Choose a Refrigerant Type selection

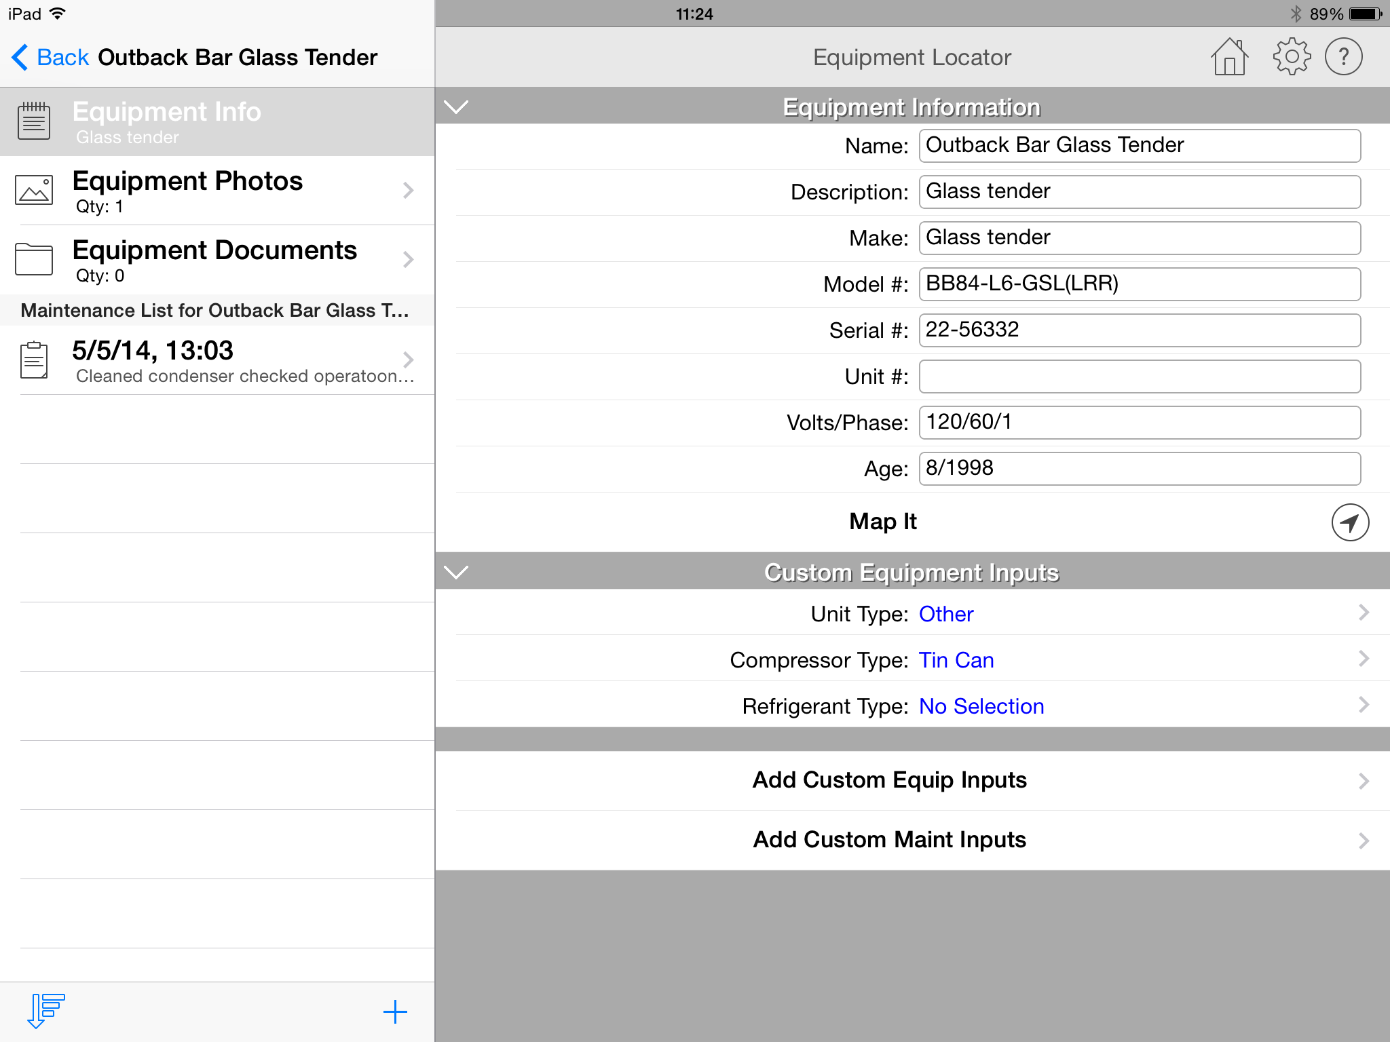point(913,706)
